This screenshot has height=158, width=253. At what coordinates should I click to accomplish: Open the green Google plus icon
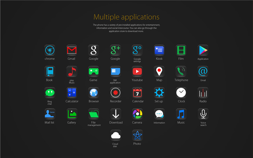tap(115, 50)
